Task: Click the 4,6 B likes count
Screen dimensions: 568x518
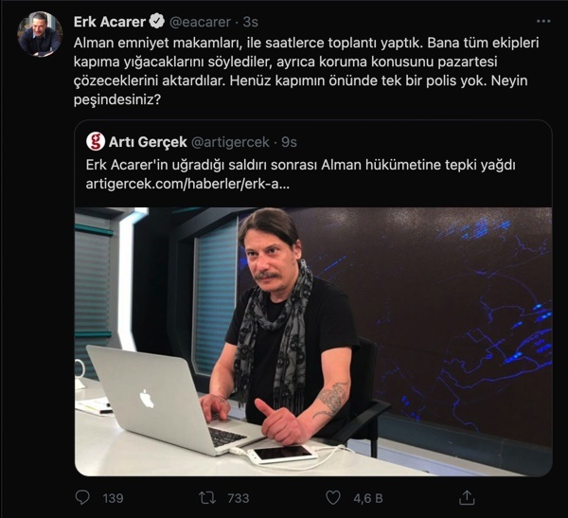Action: click(x=368, y=498)
